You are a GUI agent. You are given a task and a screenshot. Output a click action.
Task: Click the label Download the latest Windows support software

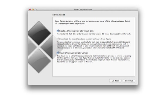tap(85, 39)
